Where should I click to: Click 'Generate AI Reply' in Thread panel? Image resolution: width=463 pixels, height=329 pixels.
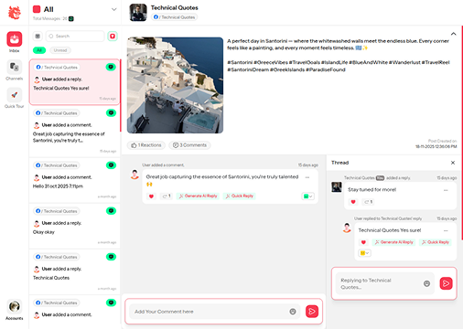393,242
